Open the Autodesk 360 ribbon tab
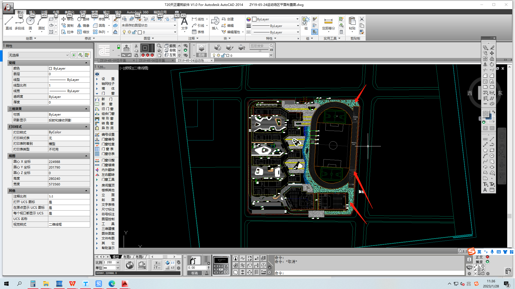 pyautogui.click(x=137, y=12)
